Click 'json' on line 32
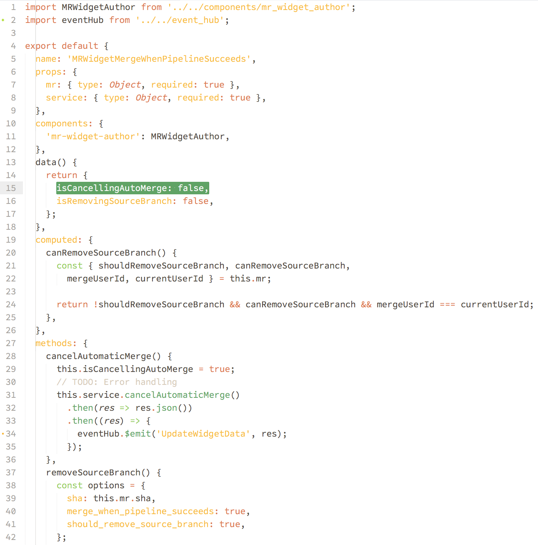The image size is (538, 545). pyautogui.click(x=167, y=408)
